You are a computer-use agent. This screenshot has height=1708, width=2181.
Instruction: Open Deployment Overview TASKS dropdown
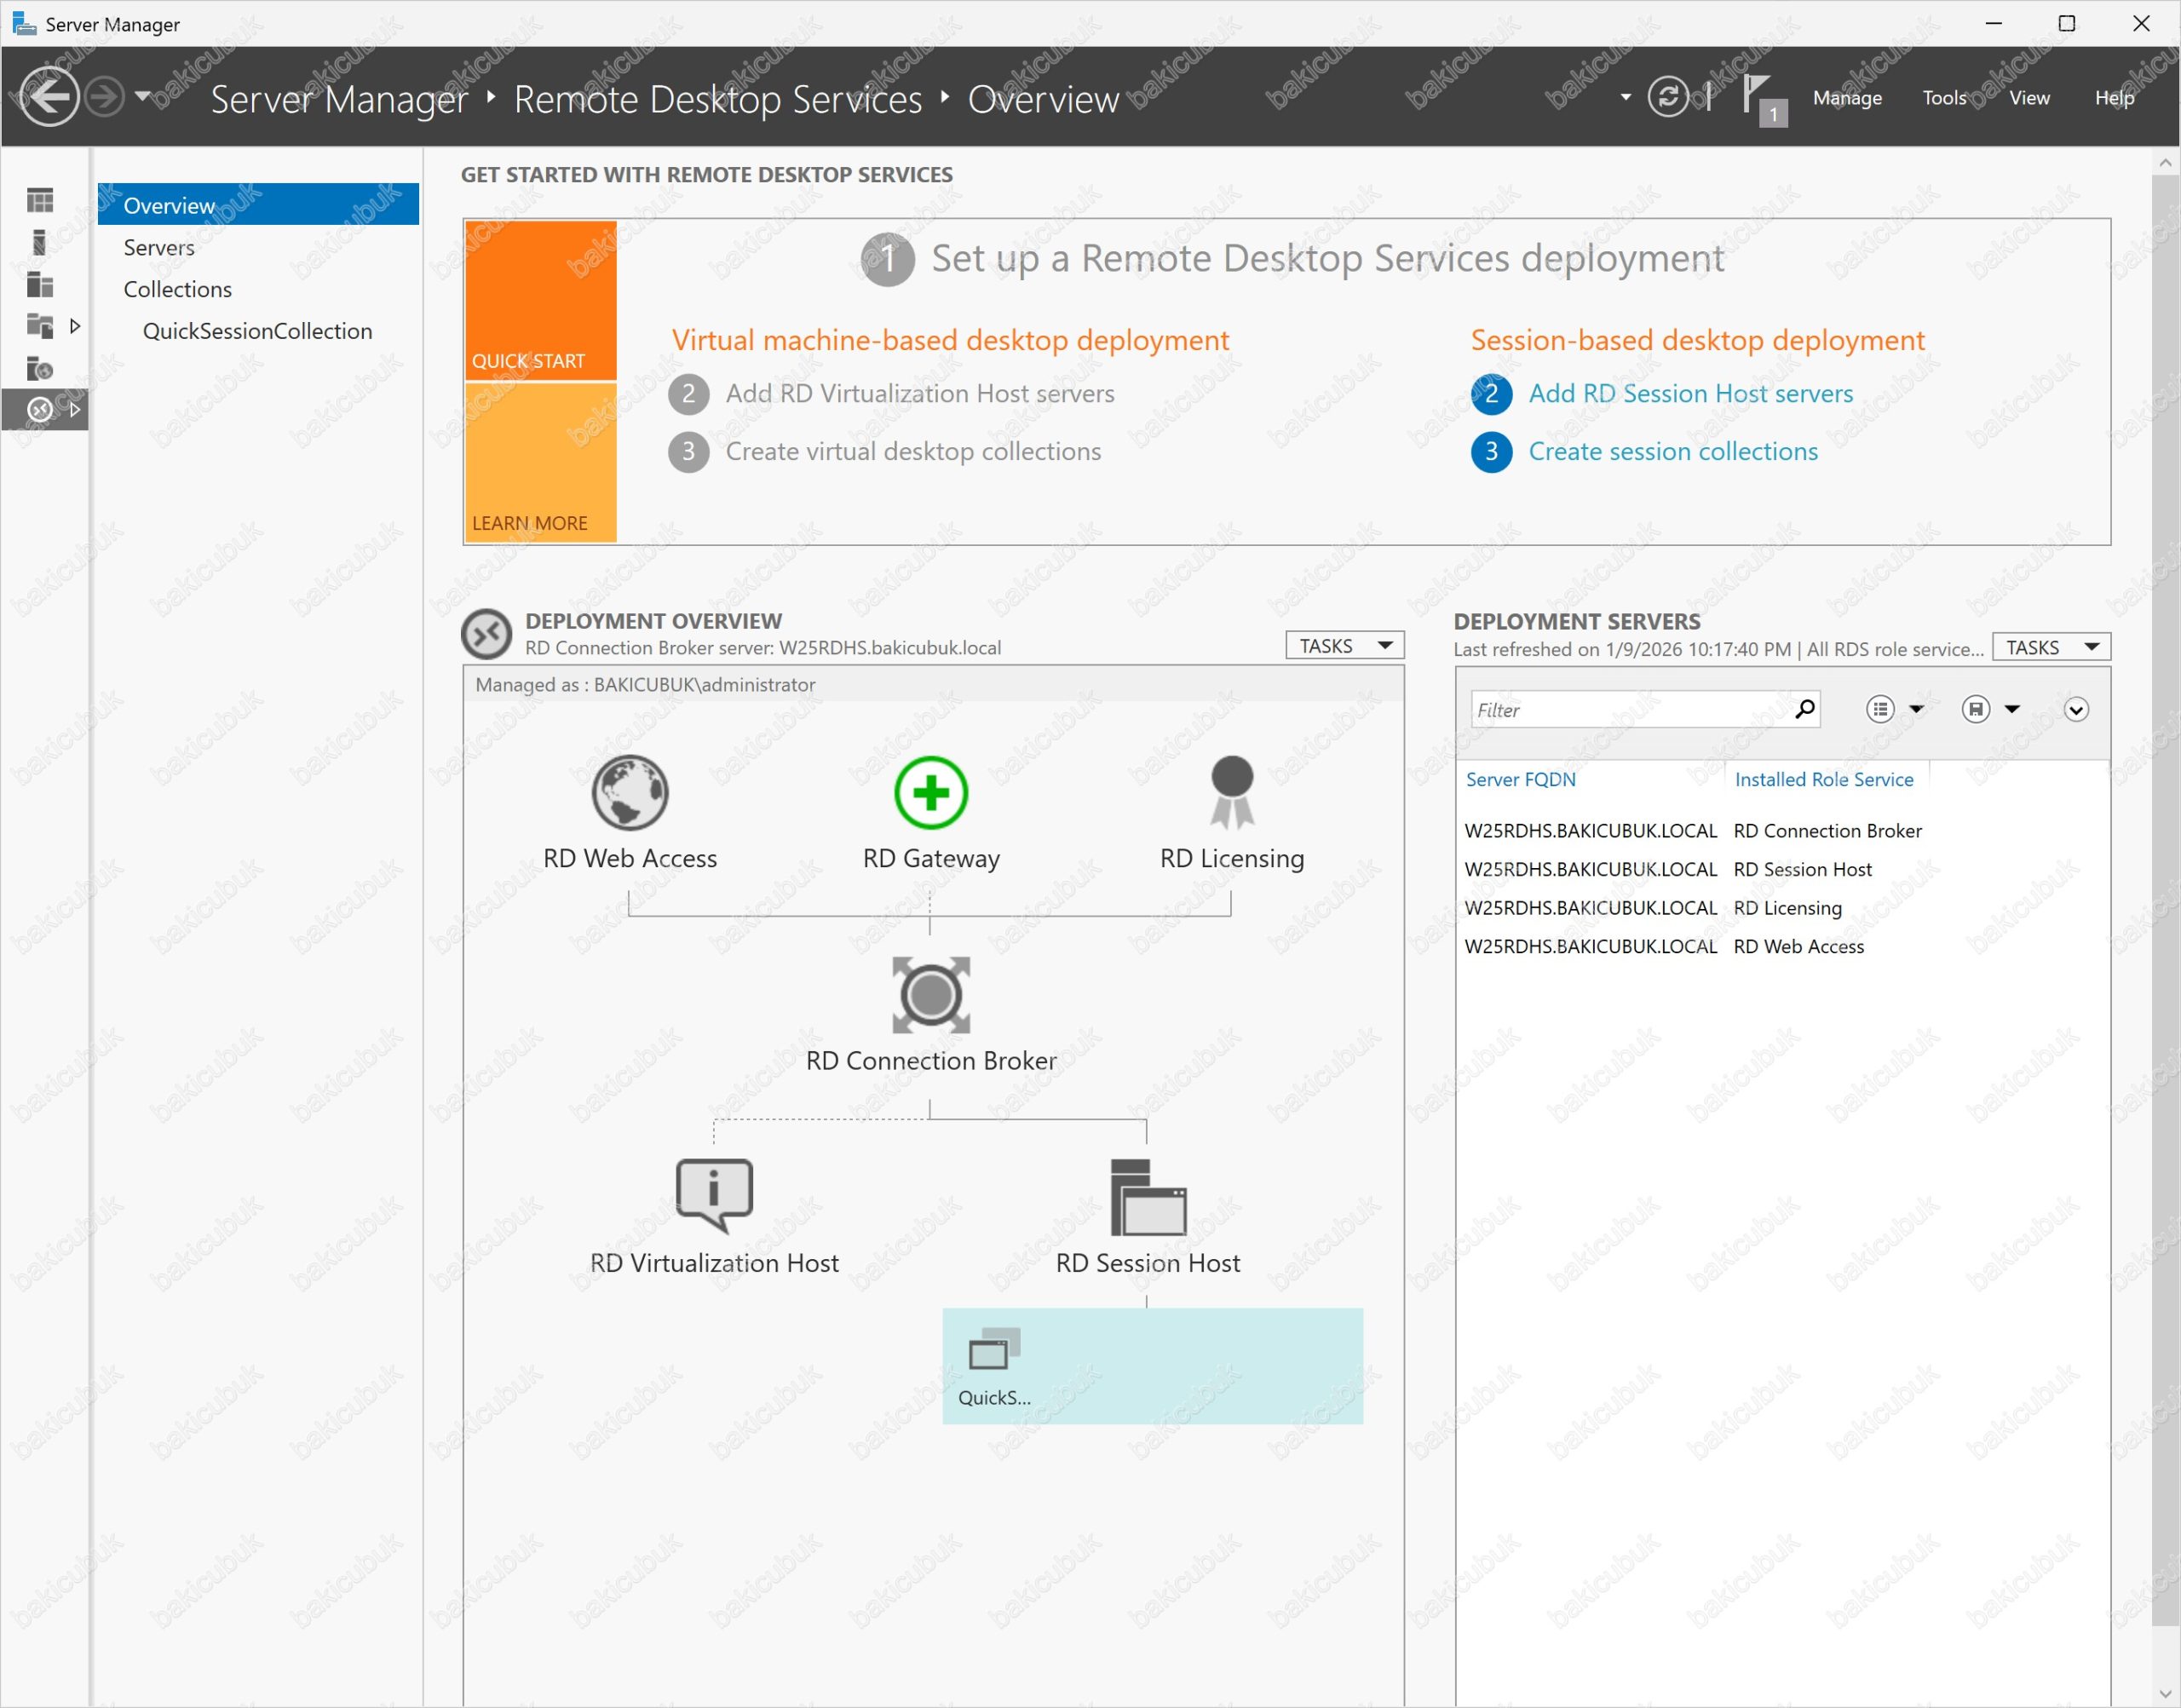[x=1344, y=646]
